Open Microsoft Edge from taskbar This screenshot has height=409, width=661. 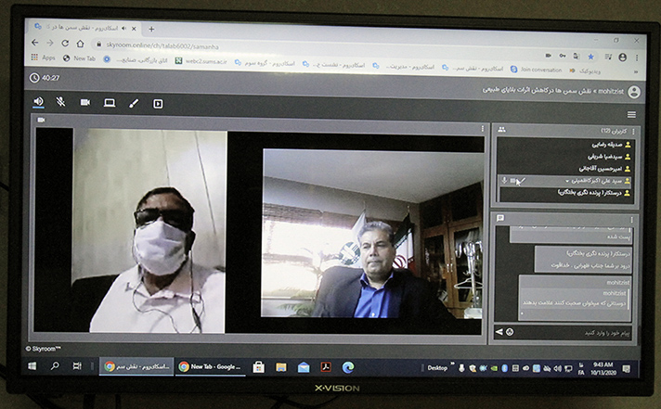[x=348, y=367]
